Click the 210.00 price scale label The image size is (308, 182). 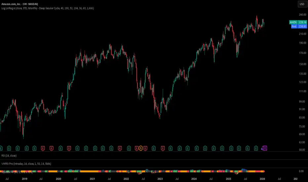tap(302, 34)
